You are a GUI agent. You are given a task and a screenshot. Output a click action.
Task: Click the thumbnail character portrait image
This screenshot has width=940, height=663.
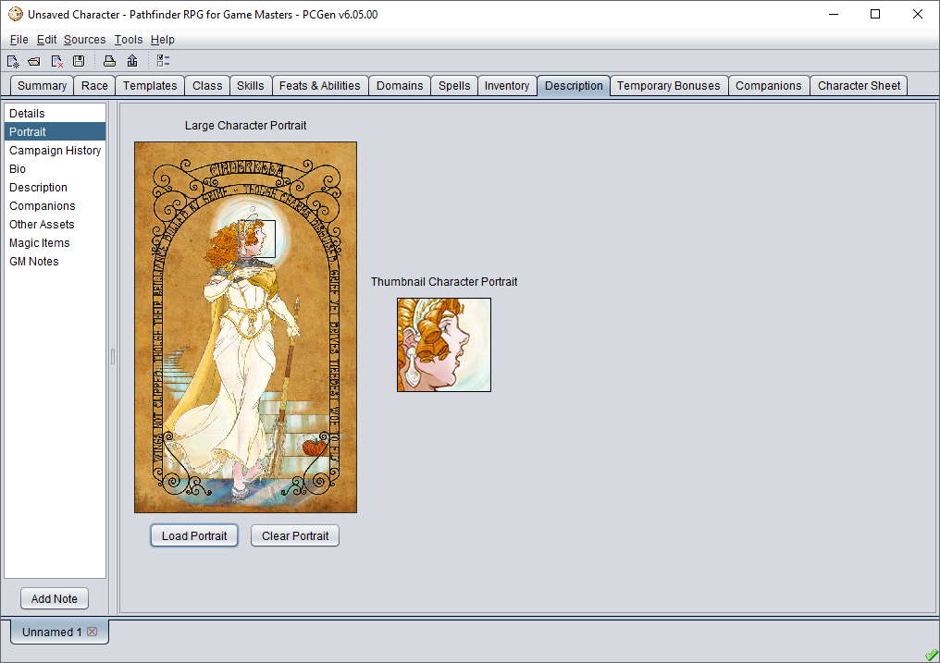[x=444, y=345]
